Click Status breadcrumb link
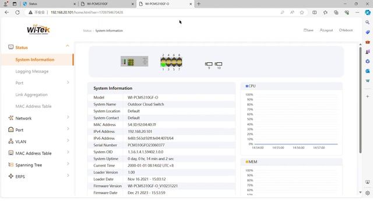373x210 pixels. tap(87, 31)
